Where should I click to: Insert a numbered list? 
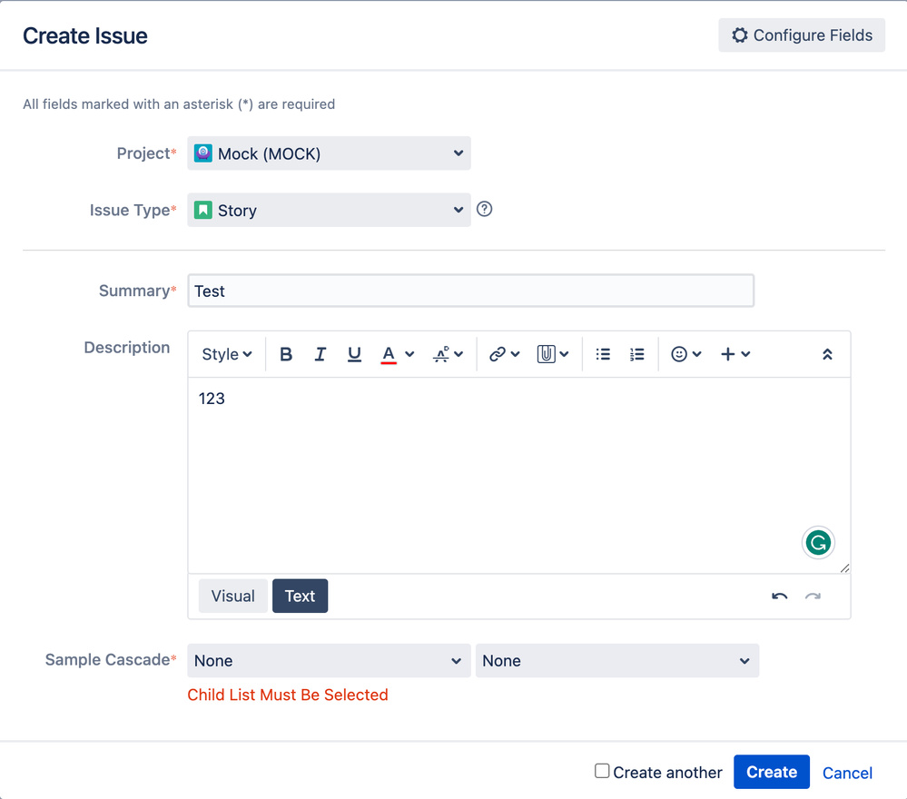636,354
